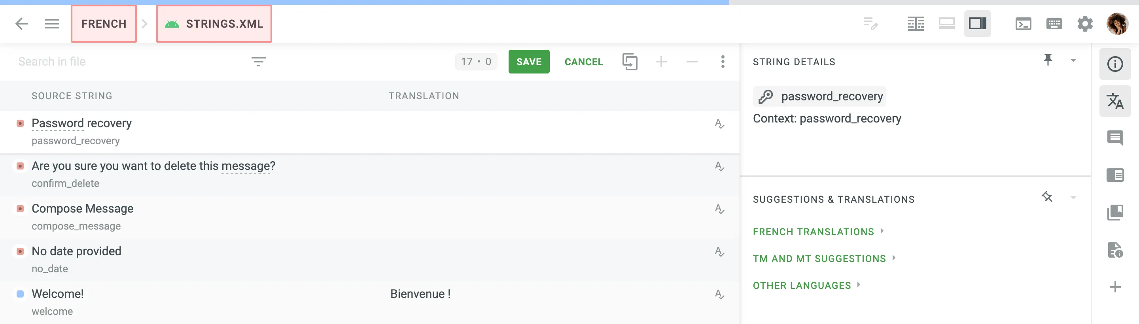This screenshot has height=324, width=1139.
Task: Open keyboard shortcuts icon
Action: click(1054, 24)
